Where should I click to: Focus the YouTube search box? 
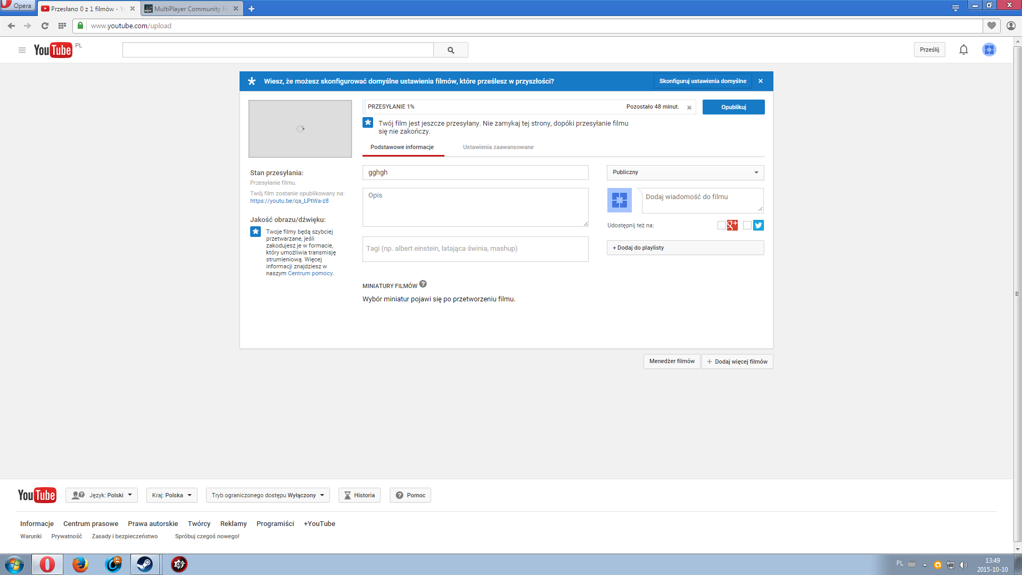(278, 50)
